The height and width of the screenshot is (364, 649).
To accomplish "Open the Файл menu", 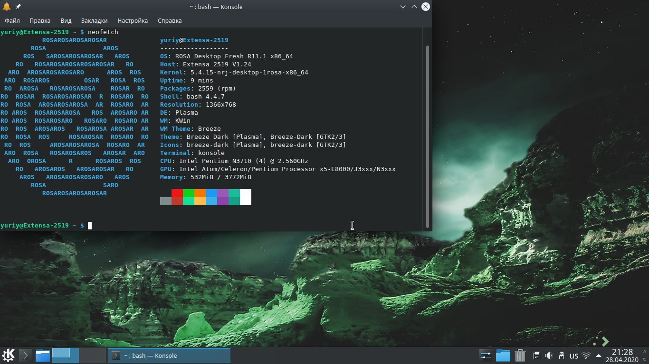I will coord(12,21).
